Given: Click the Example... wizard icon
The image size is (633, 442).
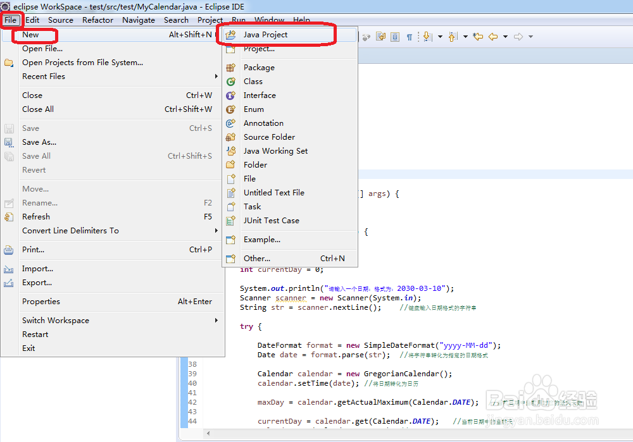Looking at the screenshot, I should point(230,240).
